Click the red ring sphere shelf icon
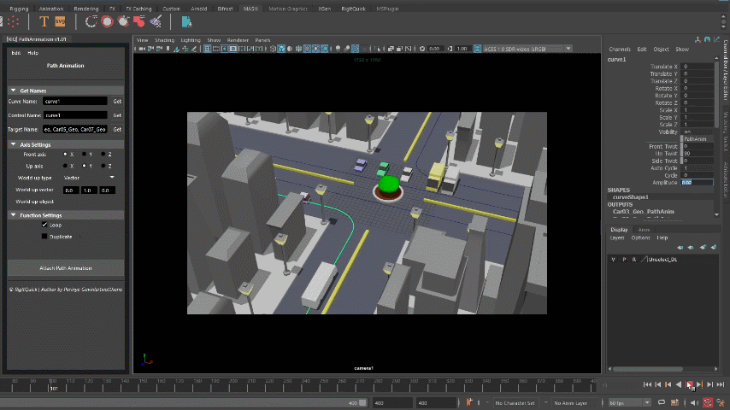This screenshot has height=410, width=730. (x=107, y=21)
